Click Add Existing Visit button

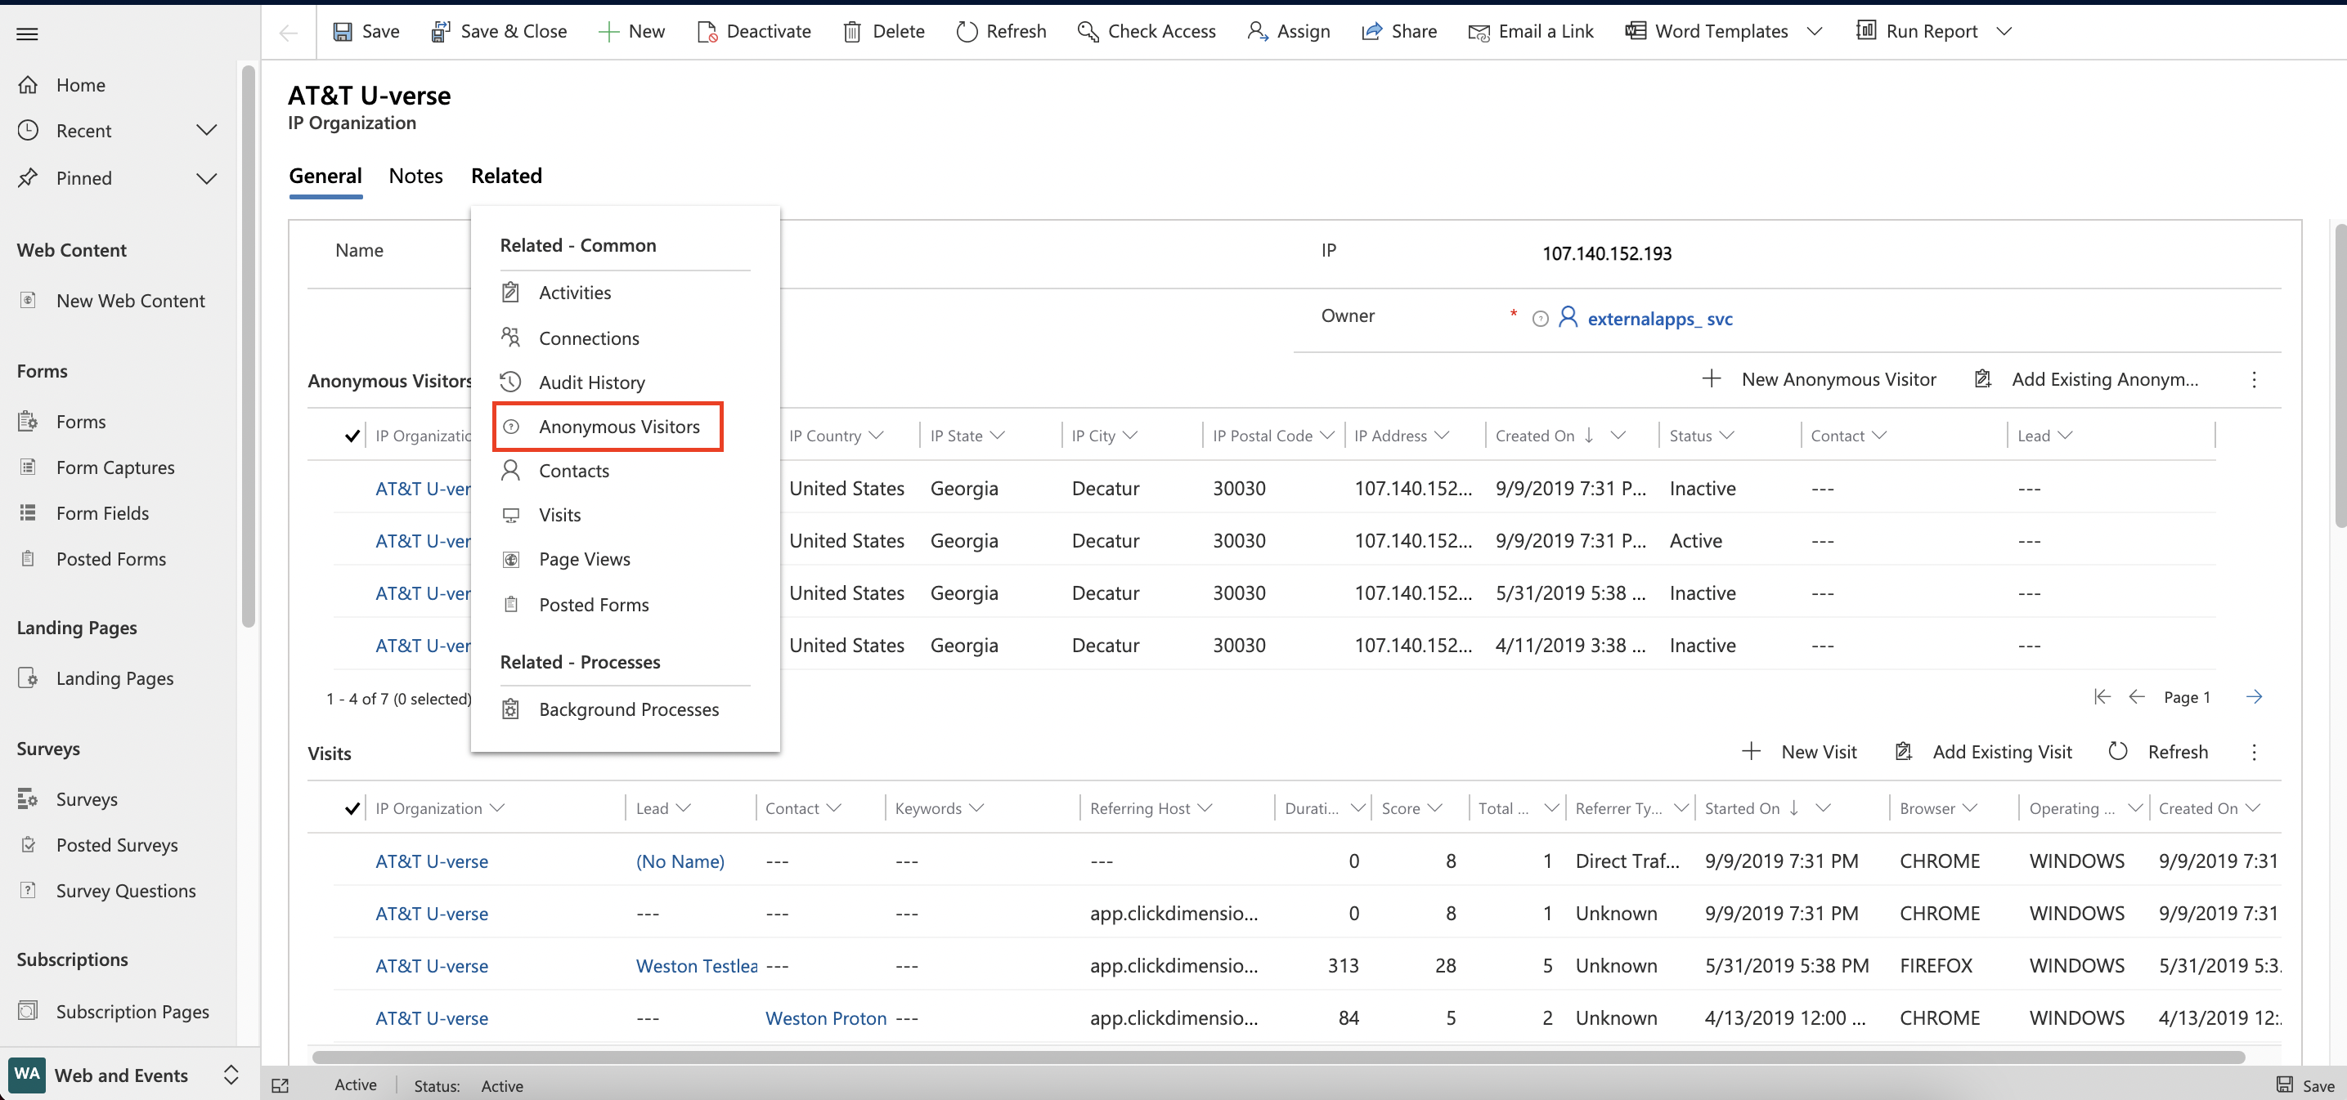coord(1983,751)
